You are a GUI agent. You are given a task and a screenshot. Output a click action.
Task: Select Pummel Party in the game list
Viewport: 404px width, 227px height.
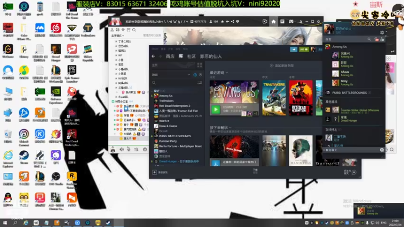point(168,141)
